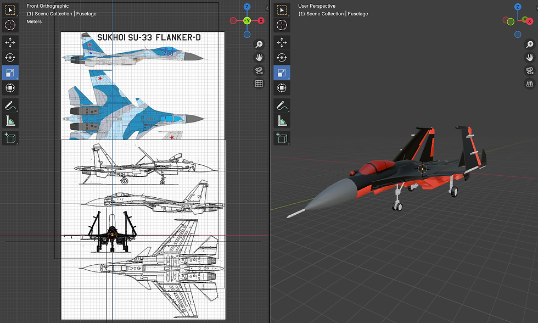Screen dimensions: 538x323
Task: Select the Transform tool in User Perspective viewport
Action: pyautogui.click(x=282, y=88)
